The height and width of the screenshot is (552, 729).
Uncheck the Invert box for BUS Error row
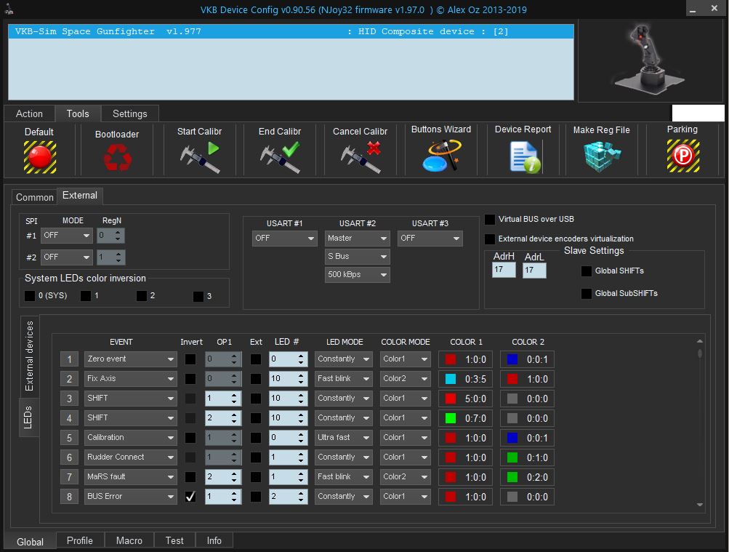coord(190,497)
